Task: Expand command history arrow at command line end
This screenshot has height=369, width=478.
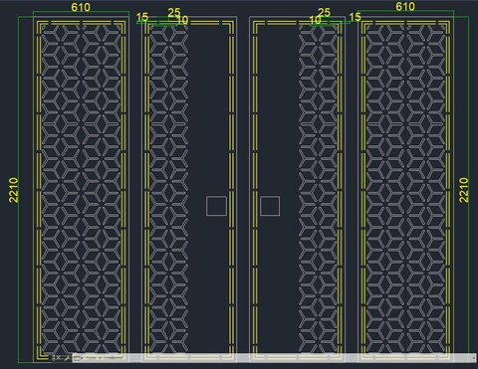Action: coord(474,358)
